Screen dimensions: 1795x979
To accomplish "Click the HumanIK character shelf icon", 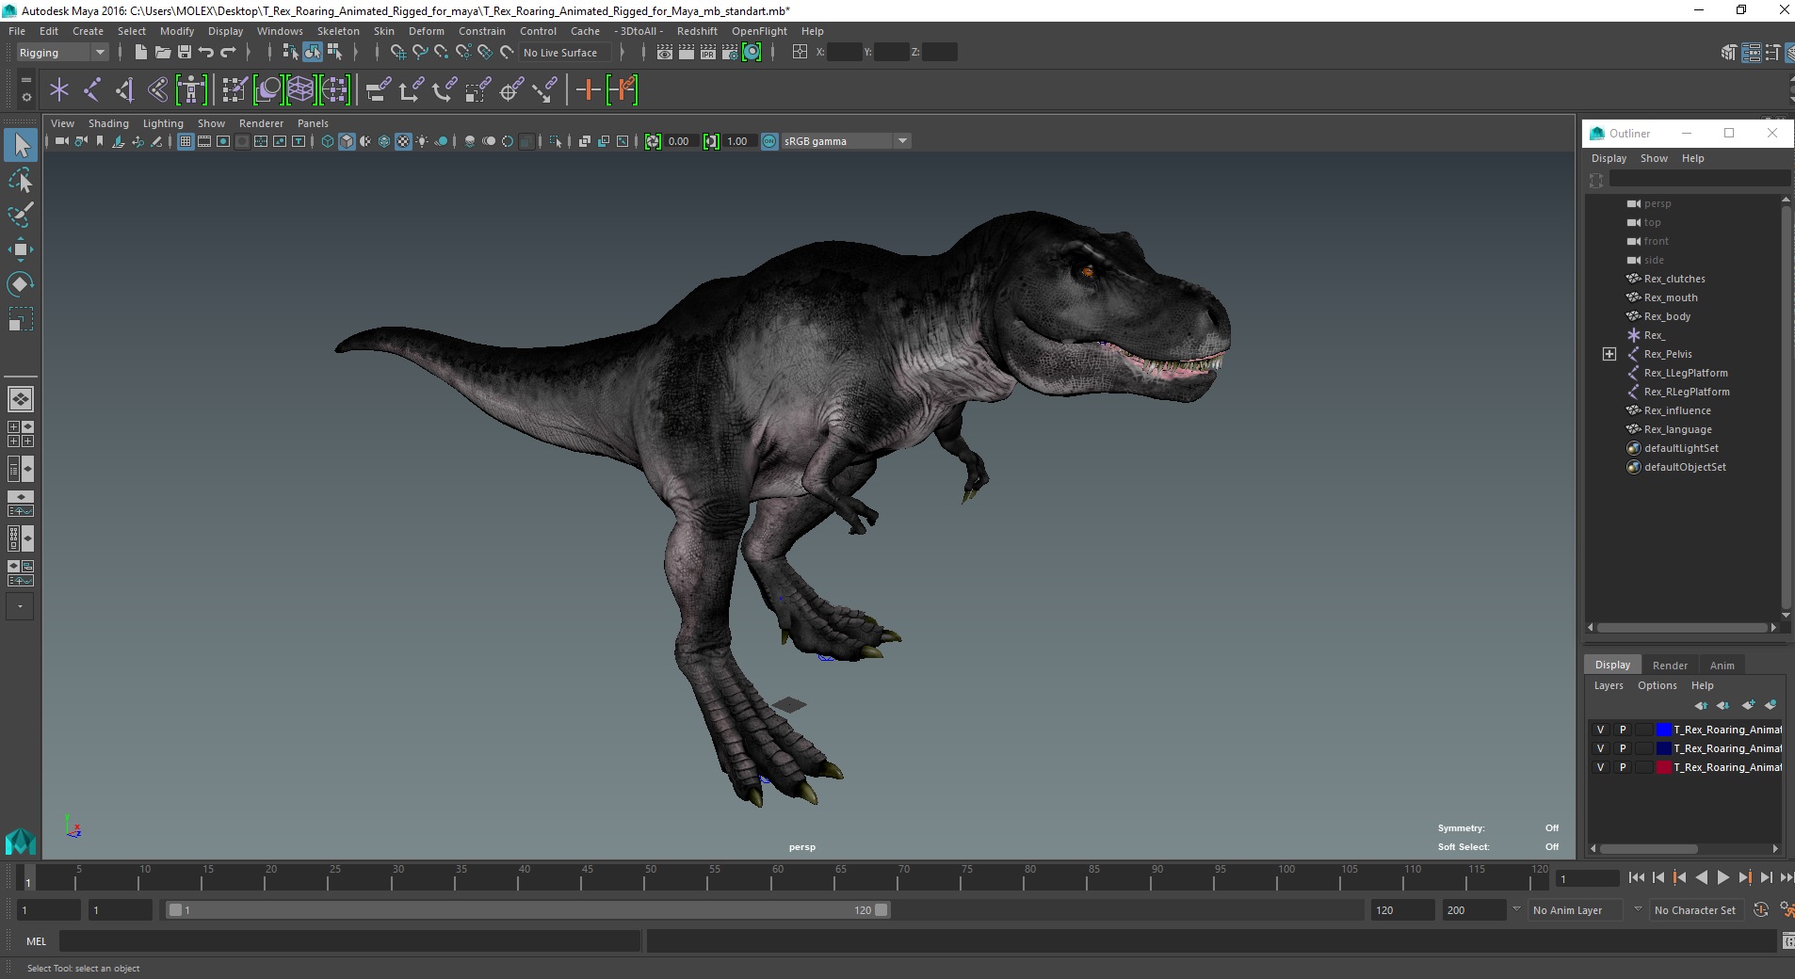I will (191, 90).
